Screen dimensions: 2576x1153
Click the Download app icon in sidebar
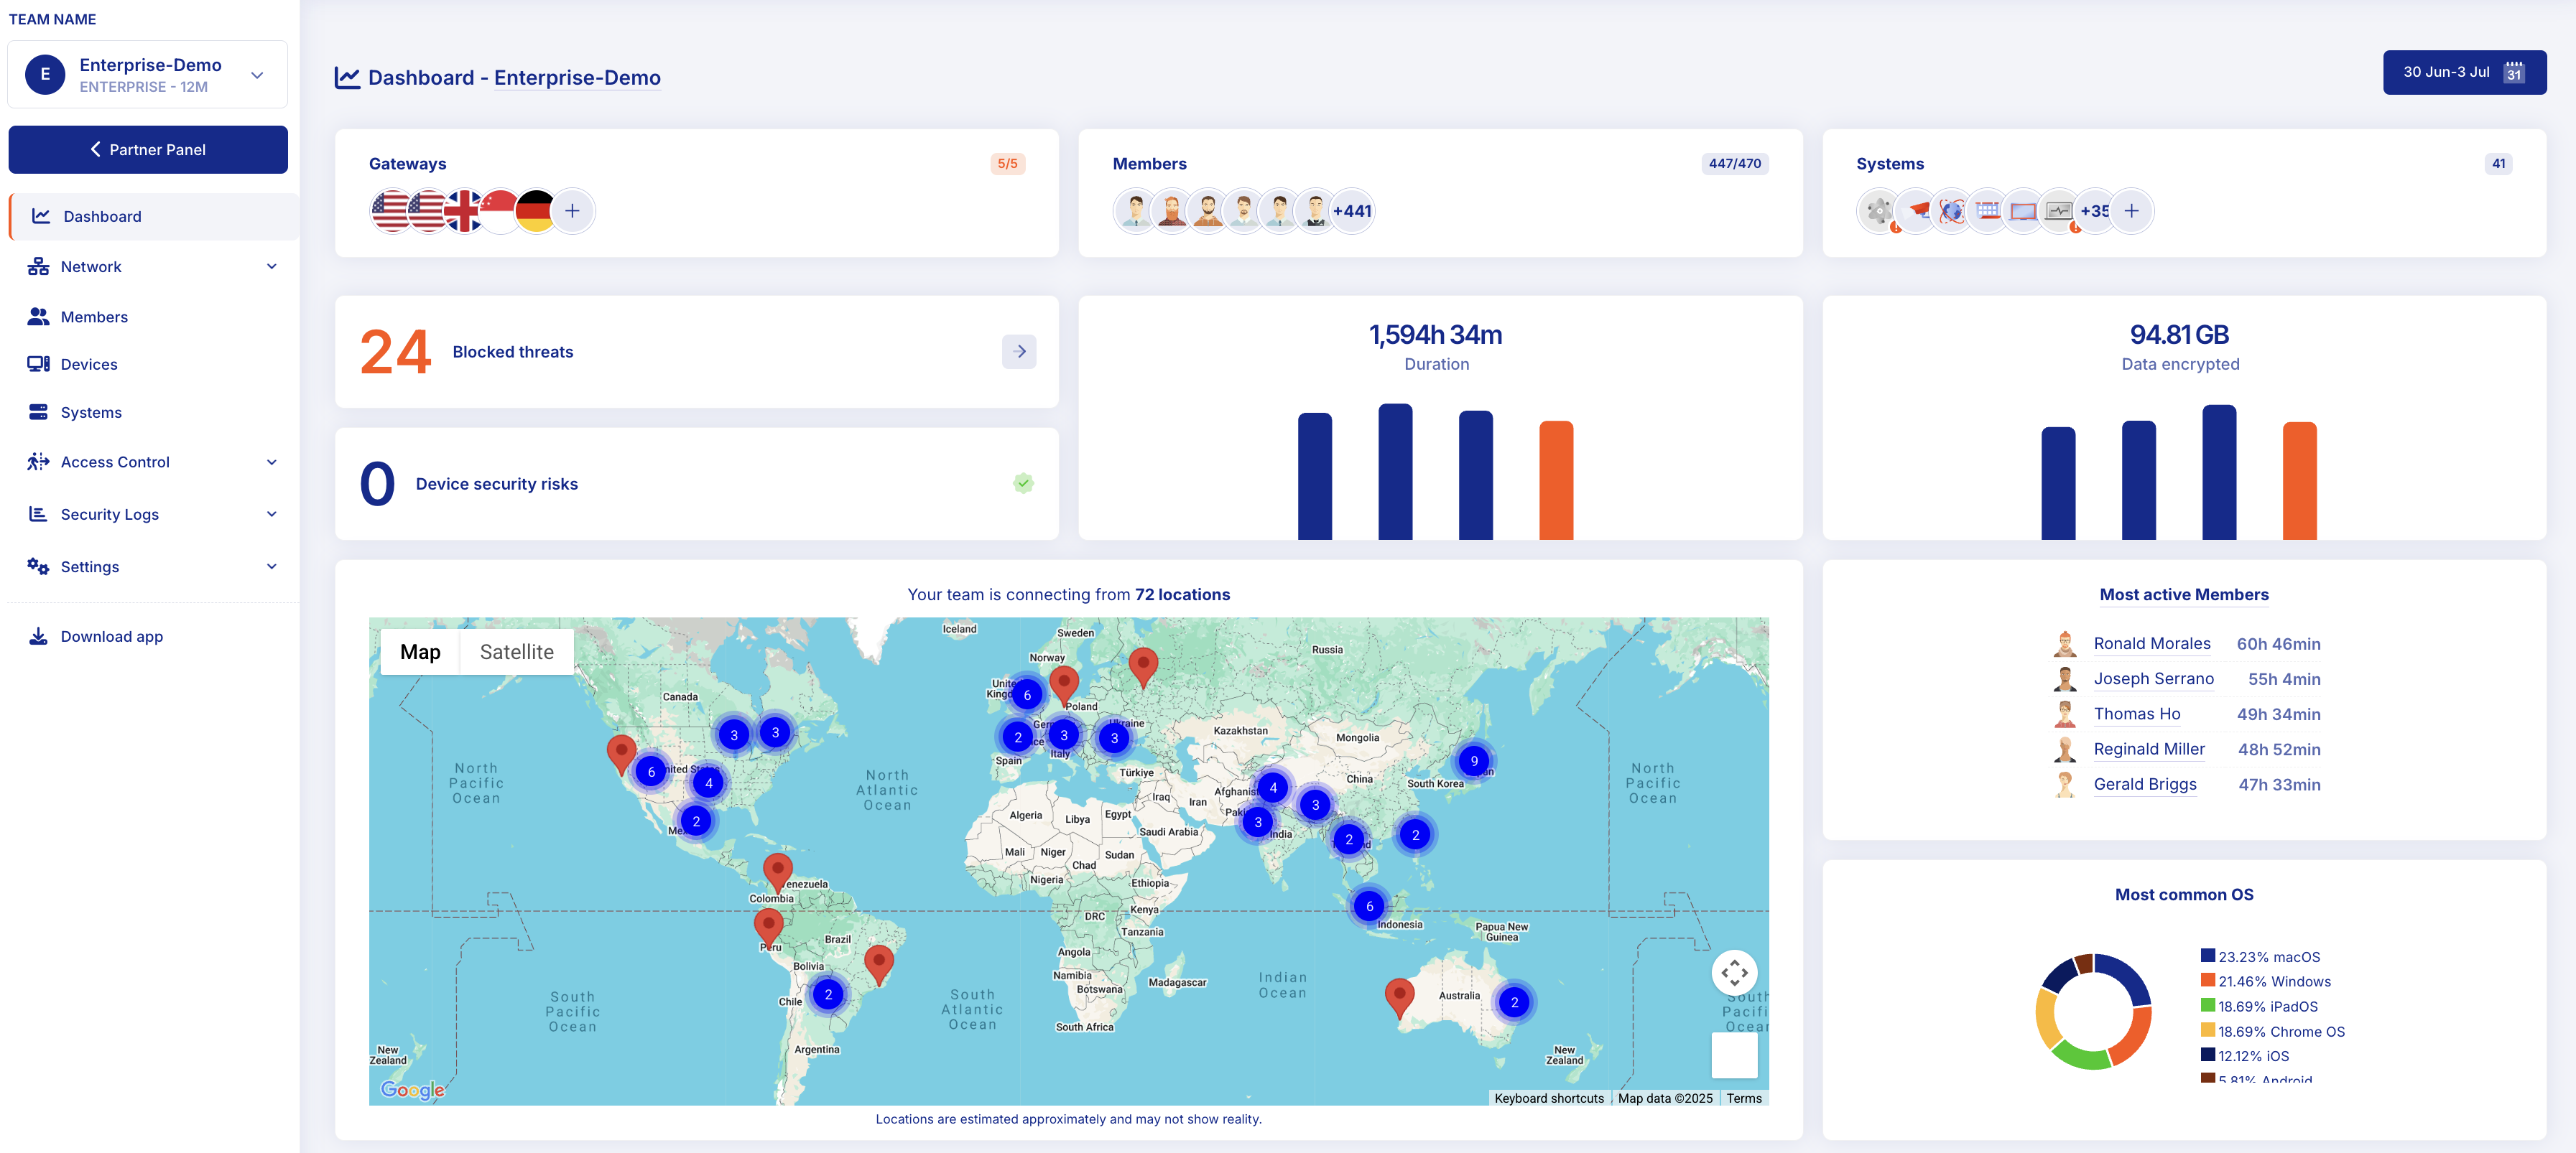pos(38,637)
